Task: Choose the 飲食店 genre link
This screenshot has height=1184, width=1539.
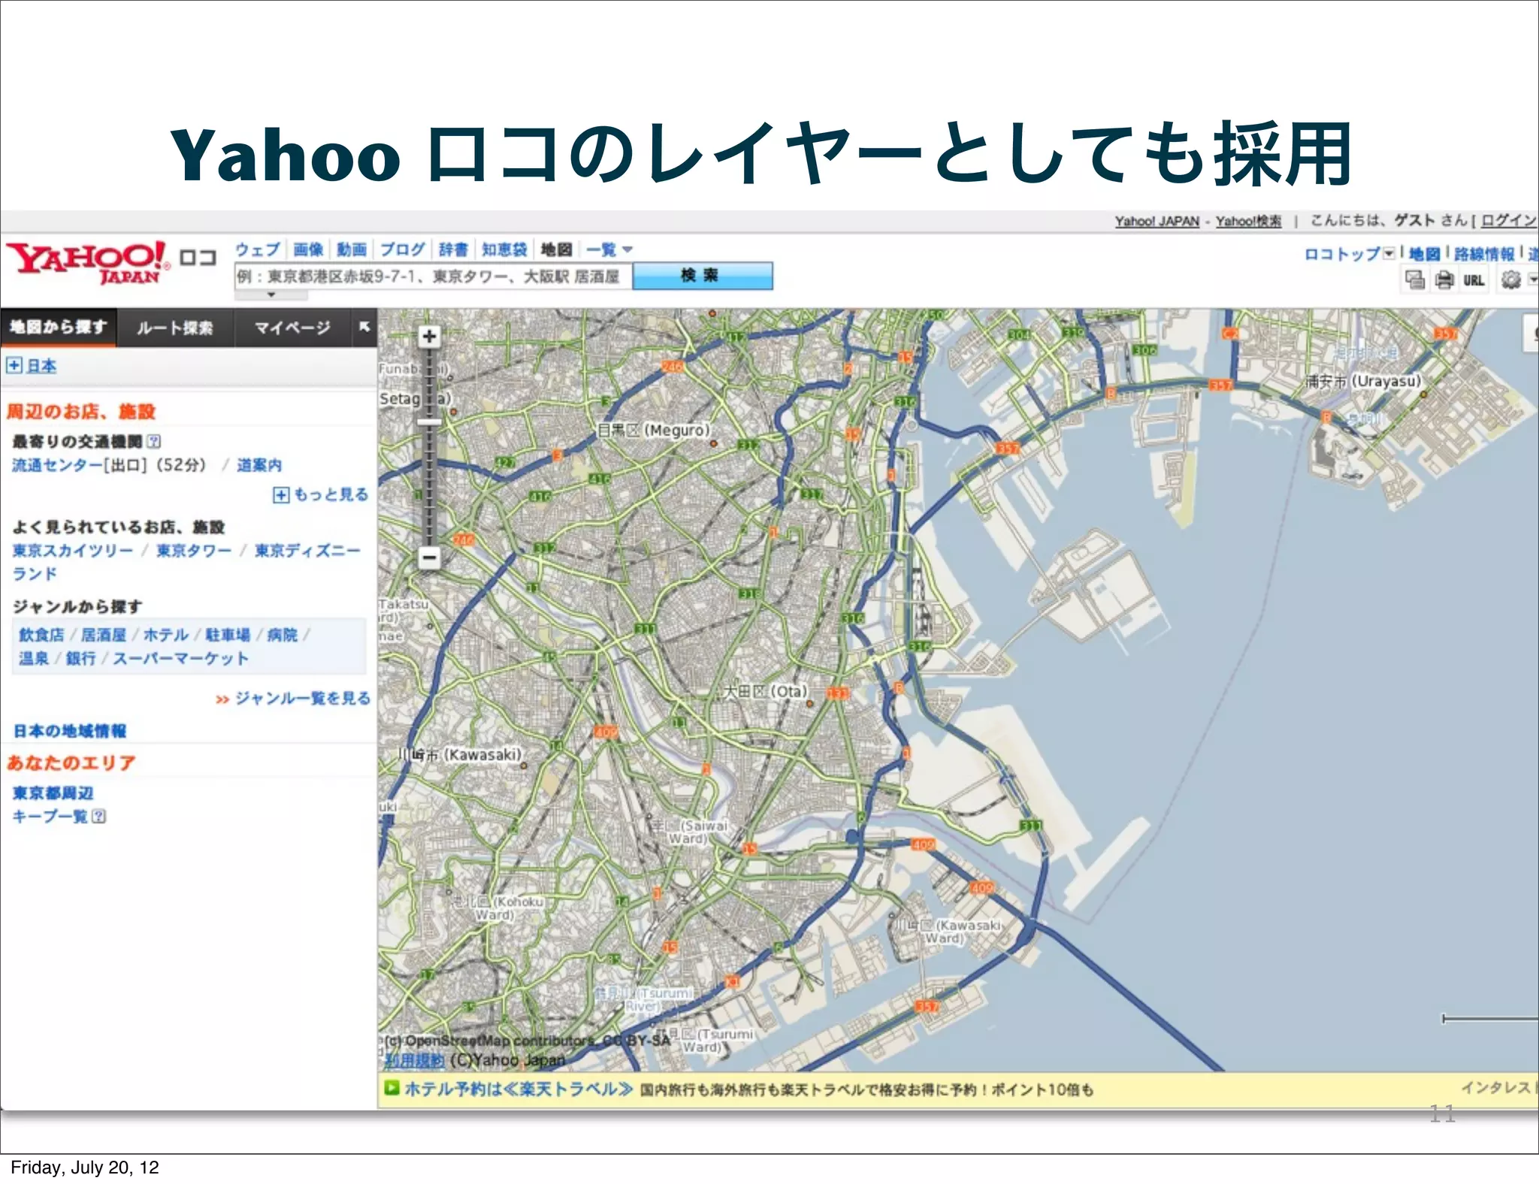Action: pyautogui.click(x=41, y=635)
